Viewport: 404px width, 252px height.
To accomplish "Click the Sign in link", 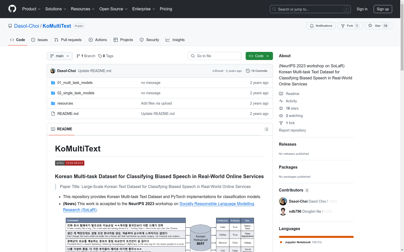I will (x=362, y=9).
